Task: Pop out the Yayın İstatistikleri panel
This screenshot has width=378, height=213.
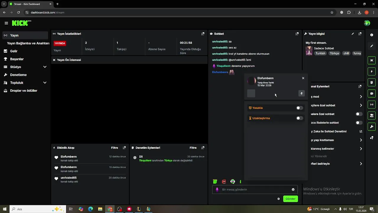Action: click(x=203, y=34)
